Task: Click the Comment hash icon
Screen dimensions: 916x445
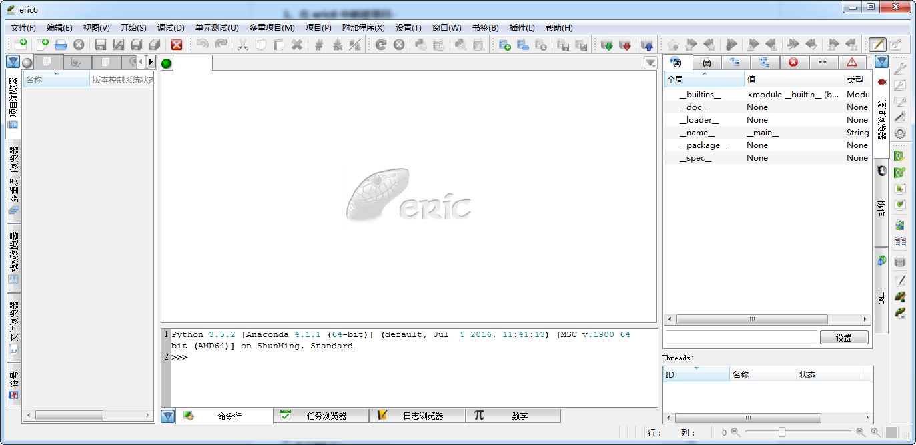Action: (319, 45)
